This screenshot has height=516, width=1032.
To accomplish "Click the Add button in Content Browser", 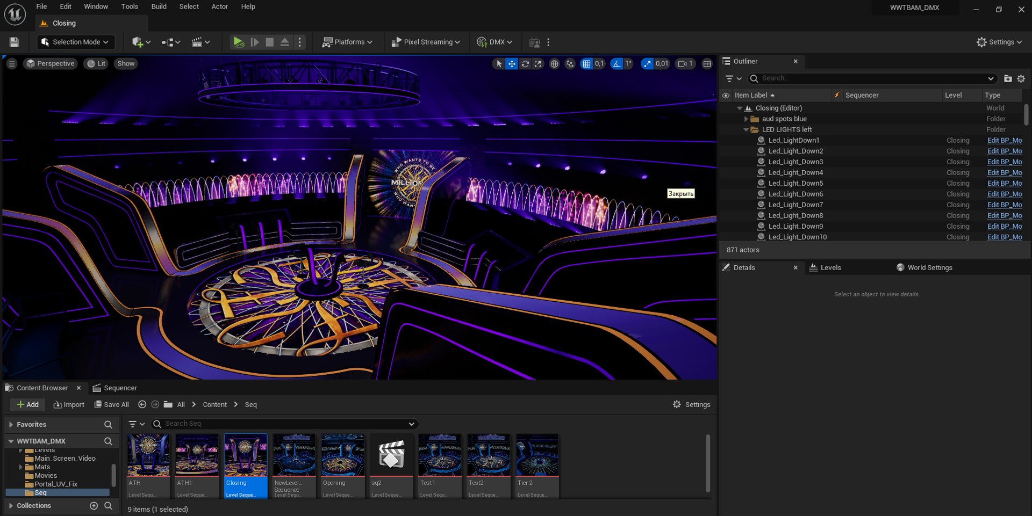I will 27,404.
